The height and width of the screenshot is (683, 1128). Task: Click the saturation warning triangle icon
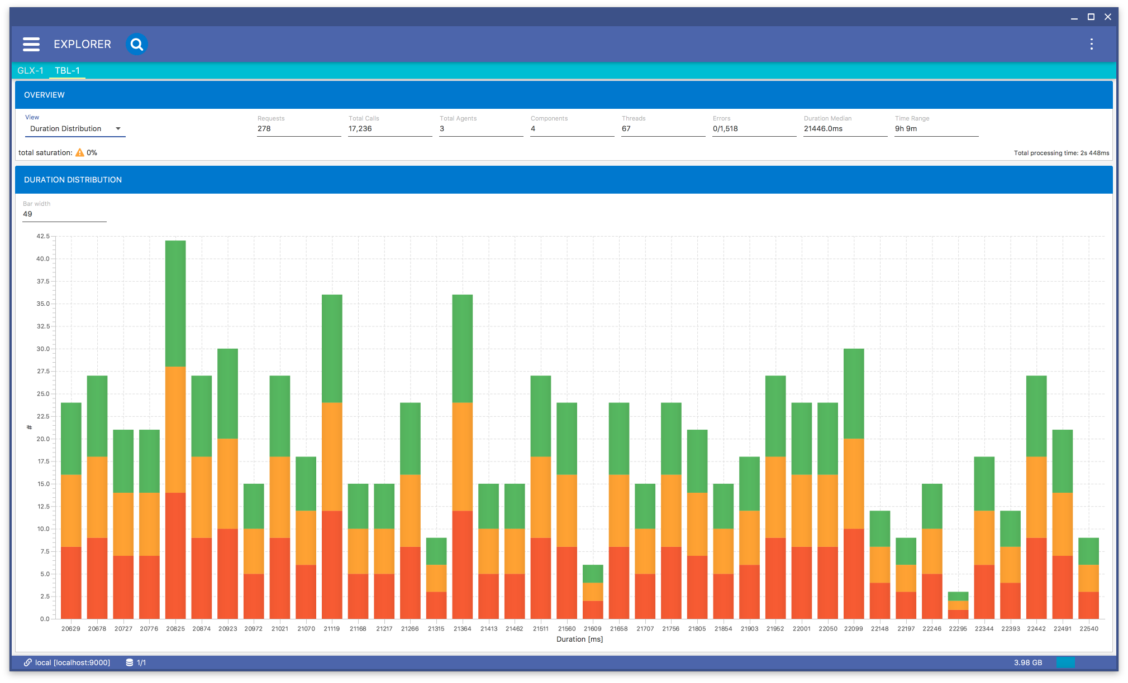(x=80, y=152)
